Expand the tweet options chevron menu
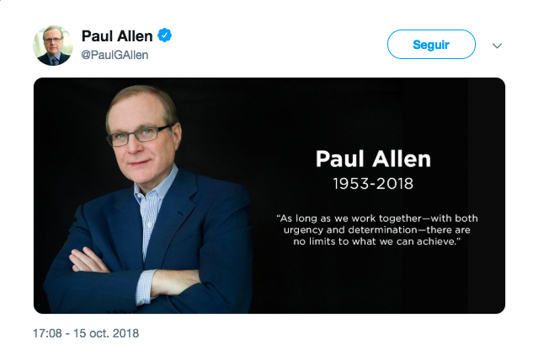Viewport: 533px width, 345px height. (x=497, y=46)
